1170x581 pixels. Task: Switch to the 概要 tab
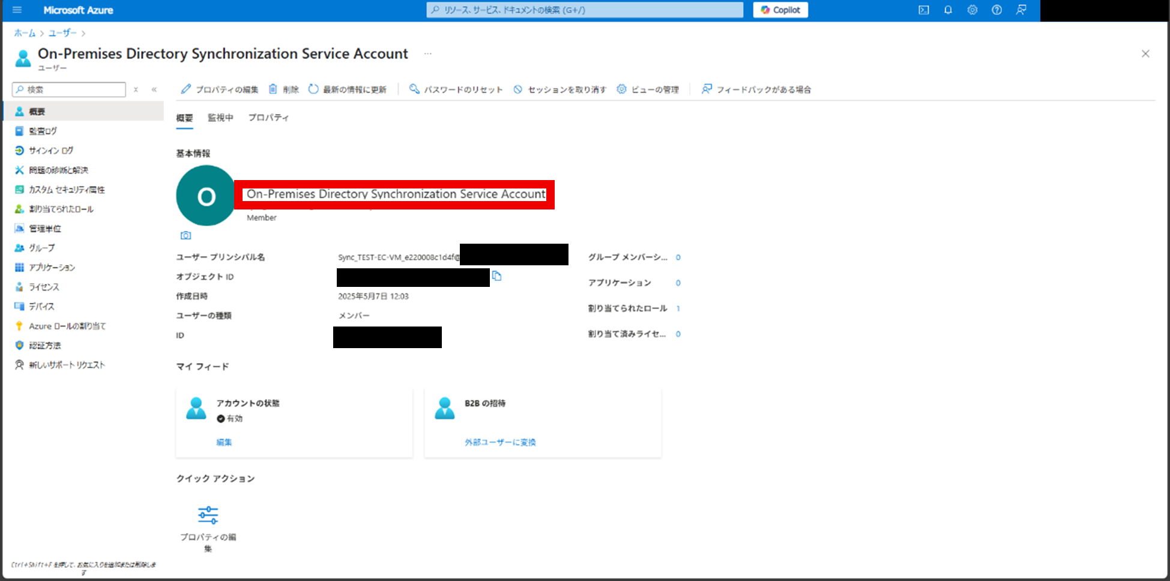point(184,118)
